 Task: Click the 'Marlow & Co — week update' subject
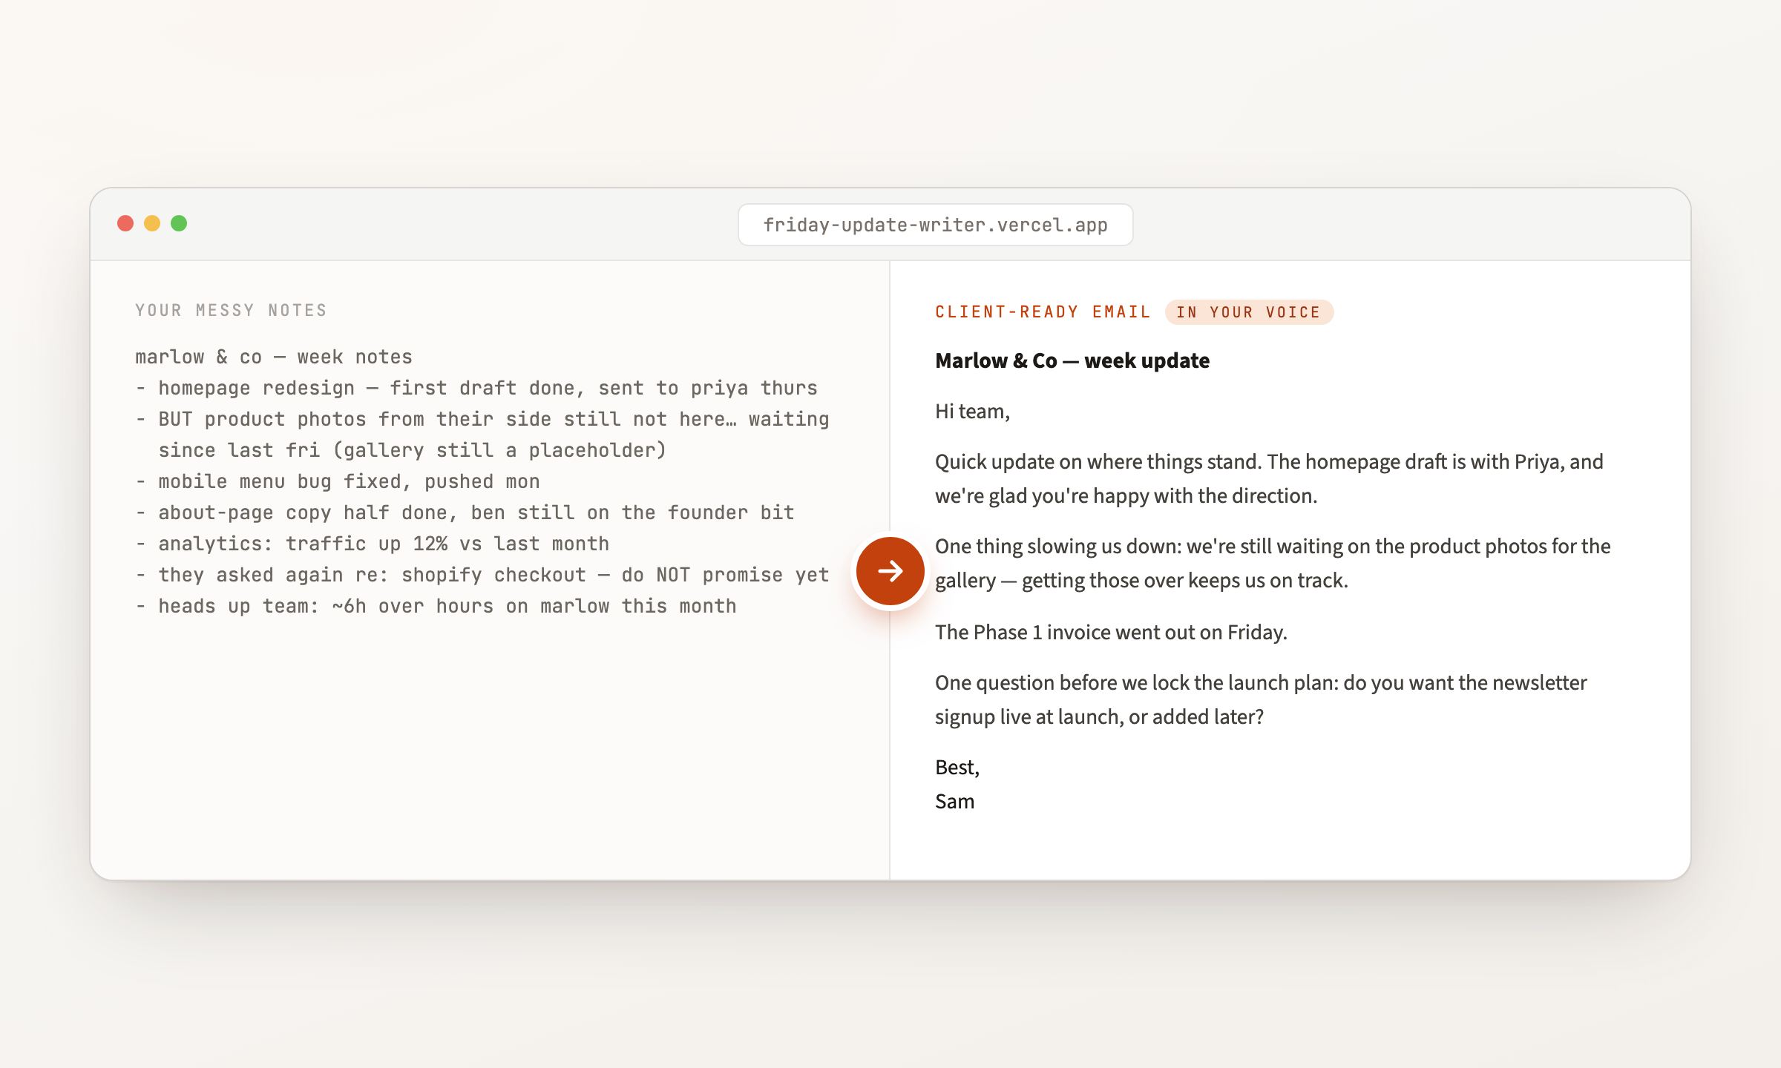[1072, 360]
